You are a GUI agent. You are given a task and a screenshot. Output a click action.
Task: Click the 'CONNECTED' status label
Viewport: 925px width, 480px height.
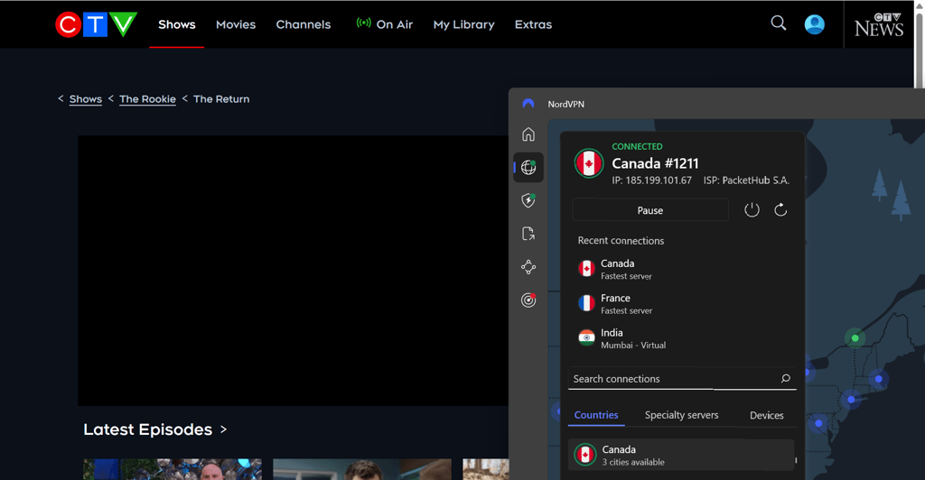coord(637,146)
